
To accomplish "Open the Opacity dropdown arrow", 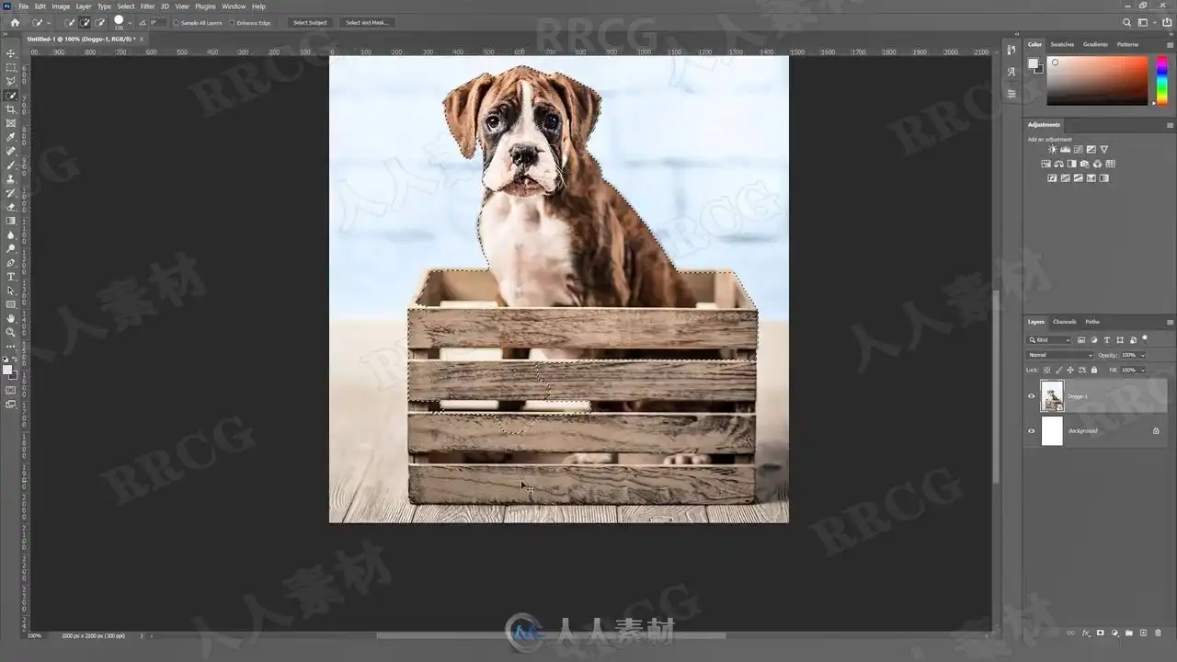I will coord(1143,355).
